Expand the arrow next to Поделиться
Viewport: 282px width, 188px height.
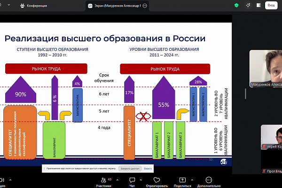(192, 180)
